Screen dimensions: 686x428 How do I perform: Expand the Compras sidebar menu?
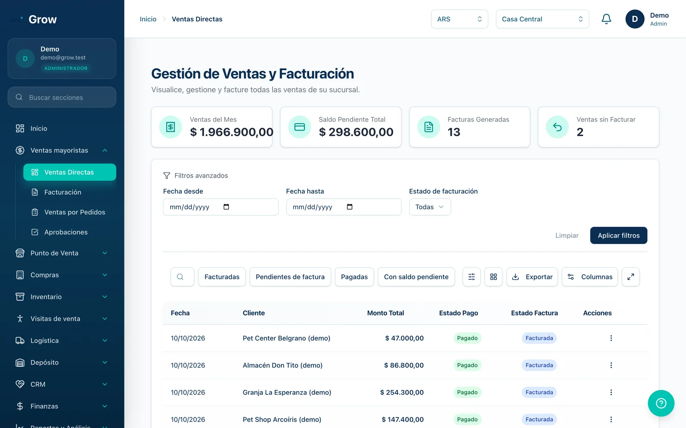pos(62,275)
